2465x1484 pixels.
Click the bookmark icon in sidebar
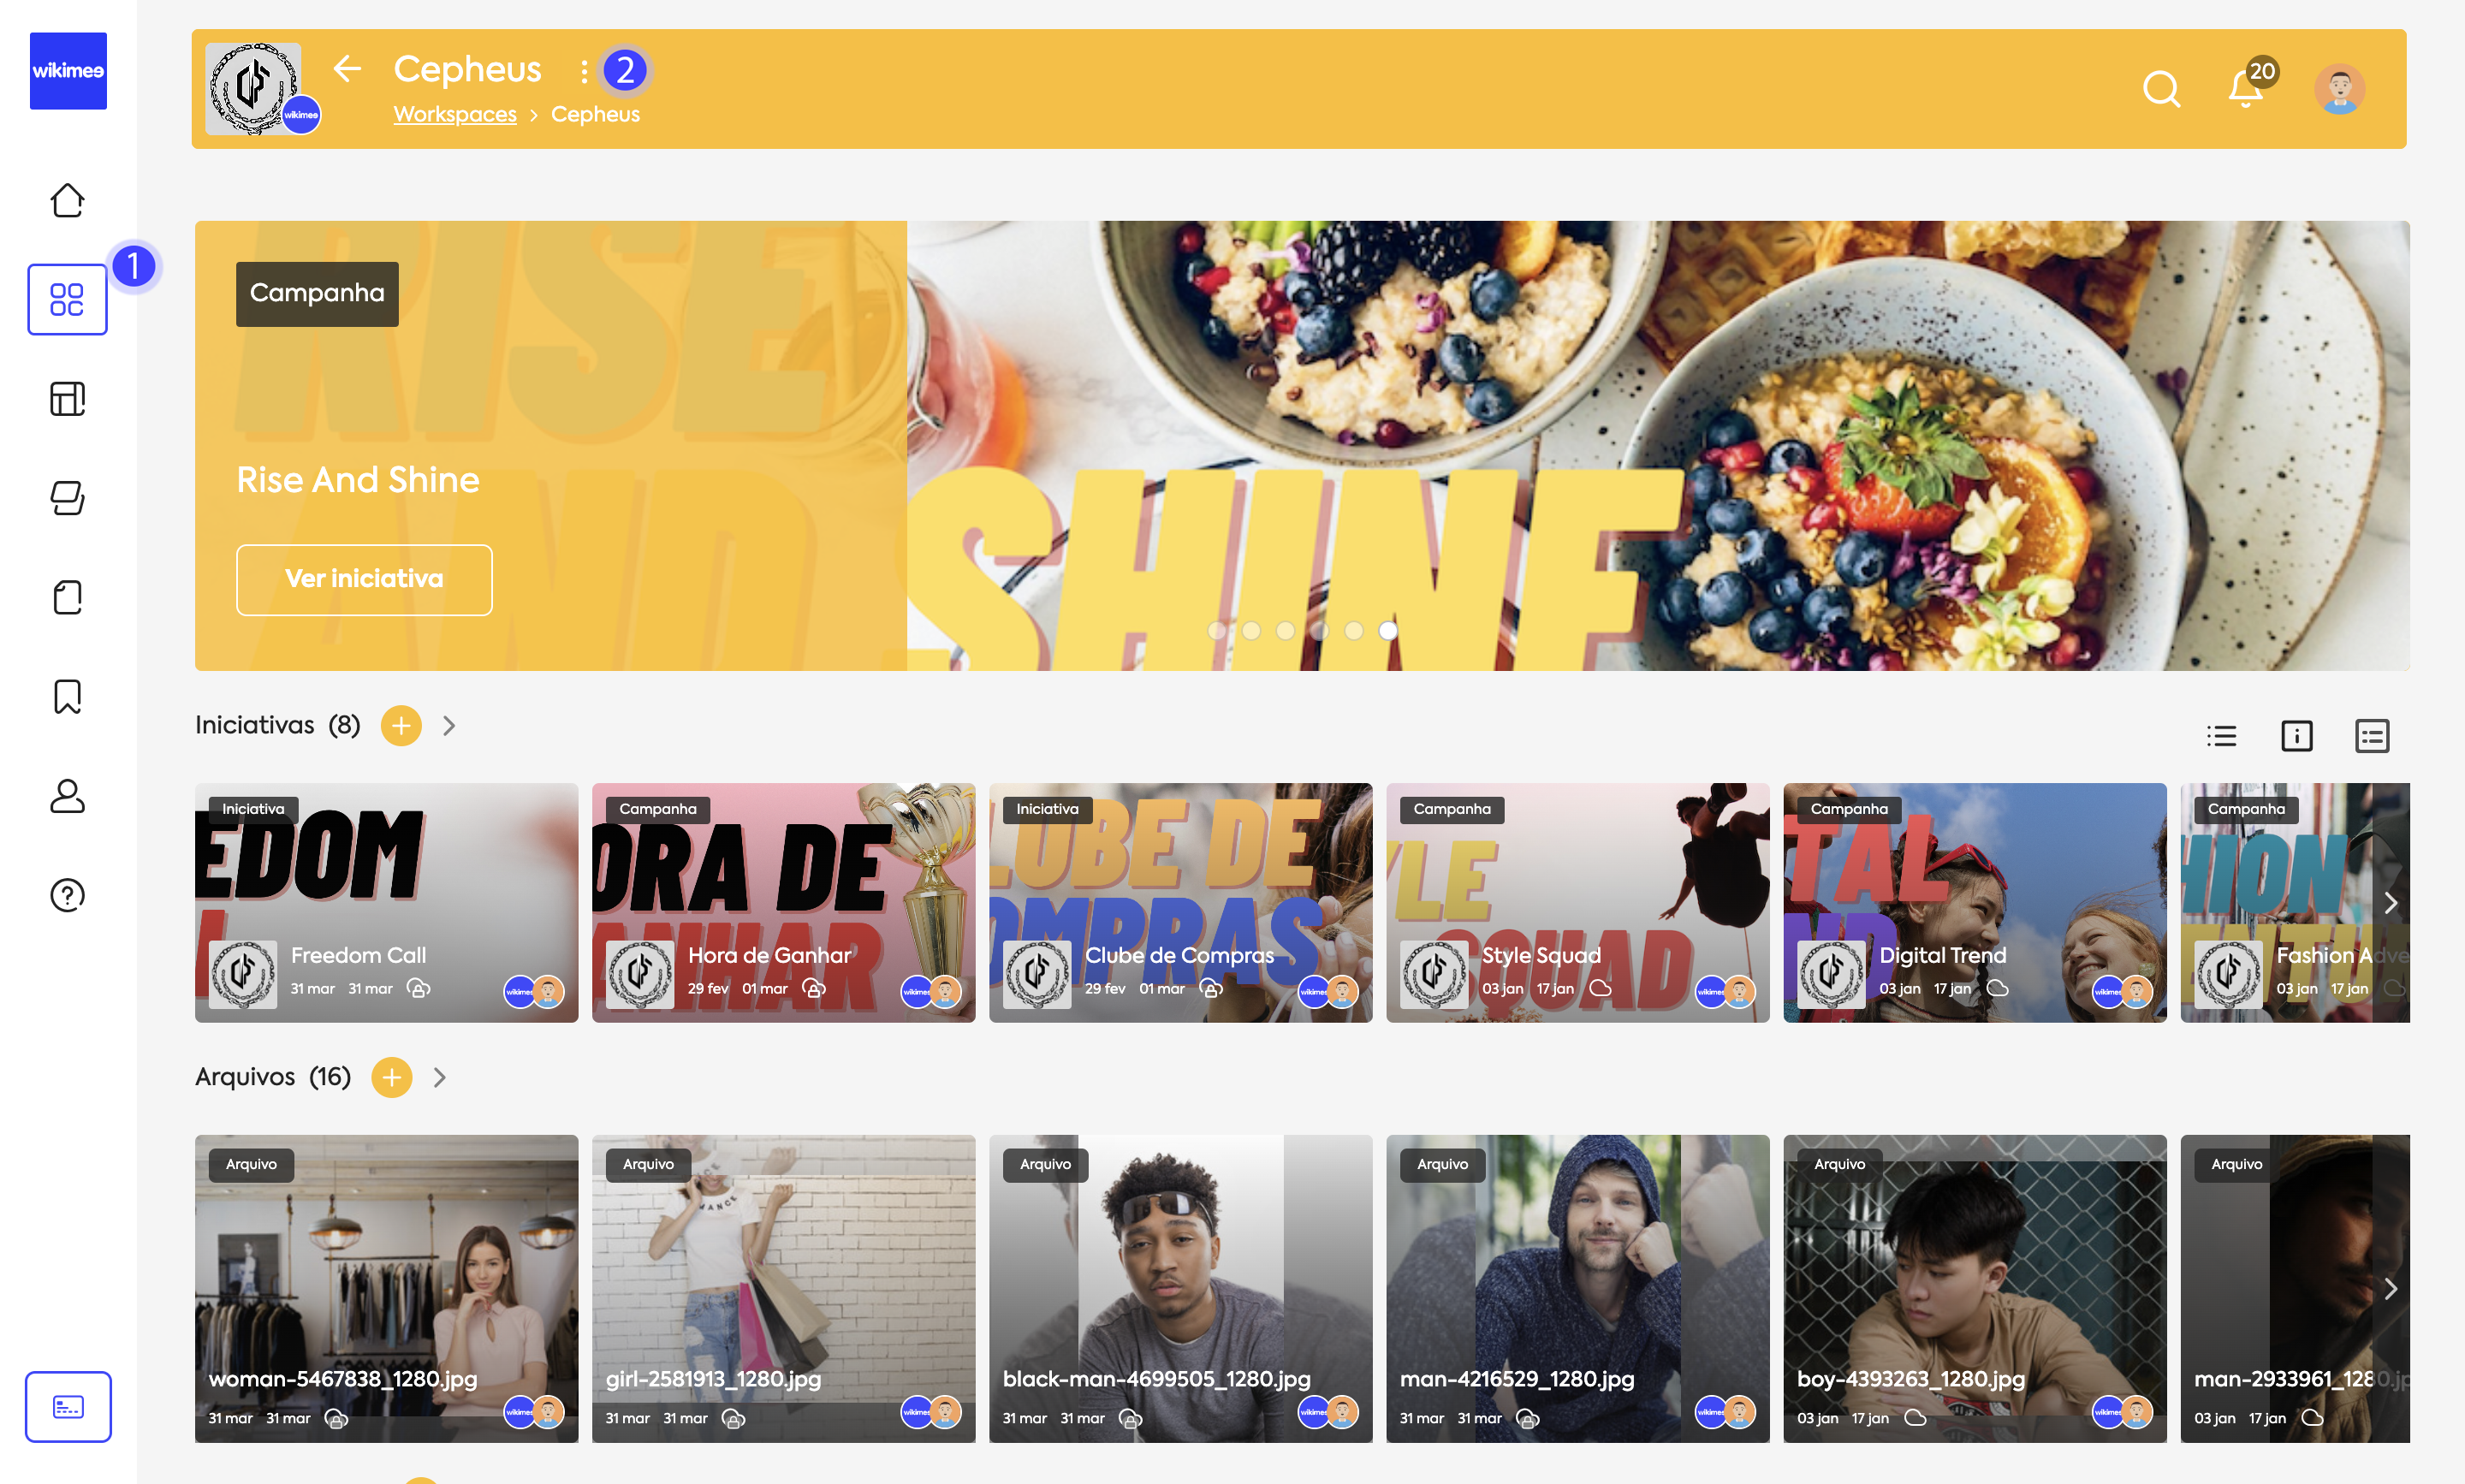pos(67,696)
